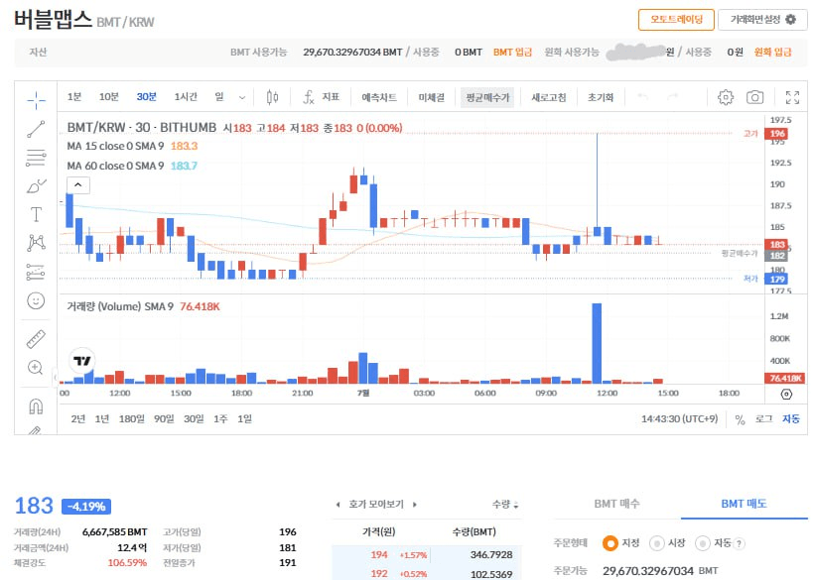Click 새로고침 to refresh chart

tap(549, 97)
